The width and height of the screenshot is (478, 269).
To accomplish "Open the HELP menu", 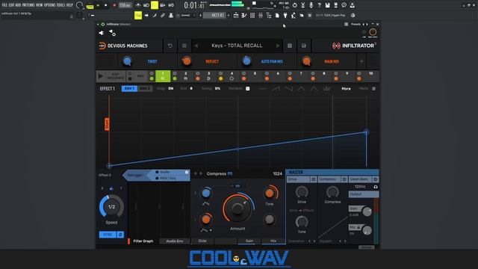I will pos(69,5).
